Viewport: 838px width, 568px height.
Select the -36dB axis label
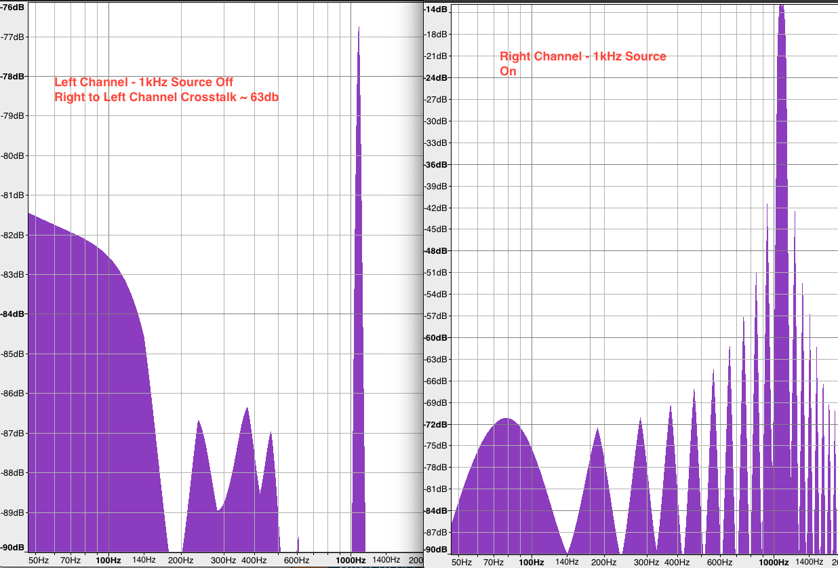pyautogui.click(x=435, y=164)
